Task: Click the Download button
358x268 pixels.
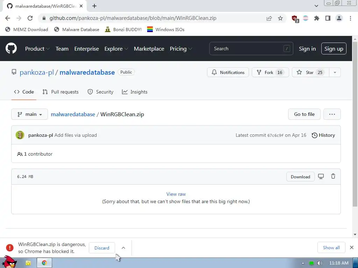Action: [x=300, y=177]
